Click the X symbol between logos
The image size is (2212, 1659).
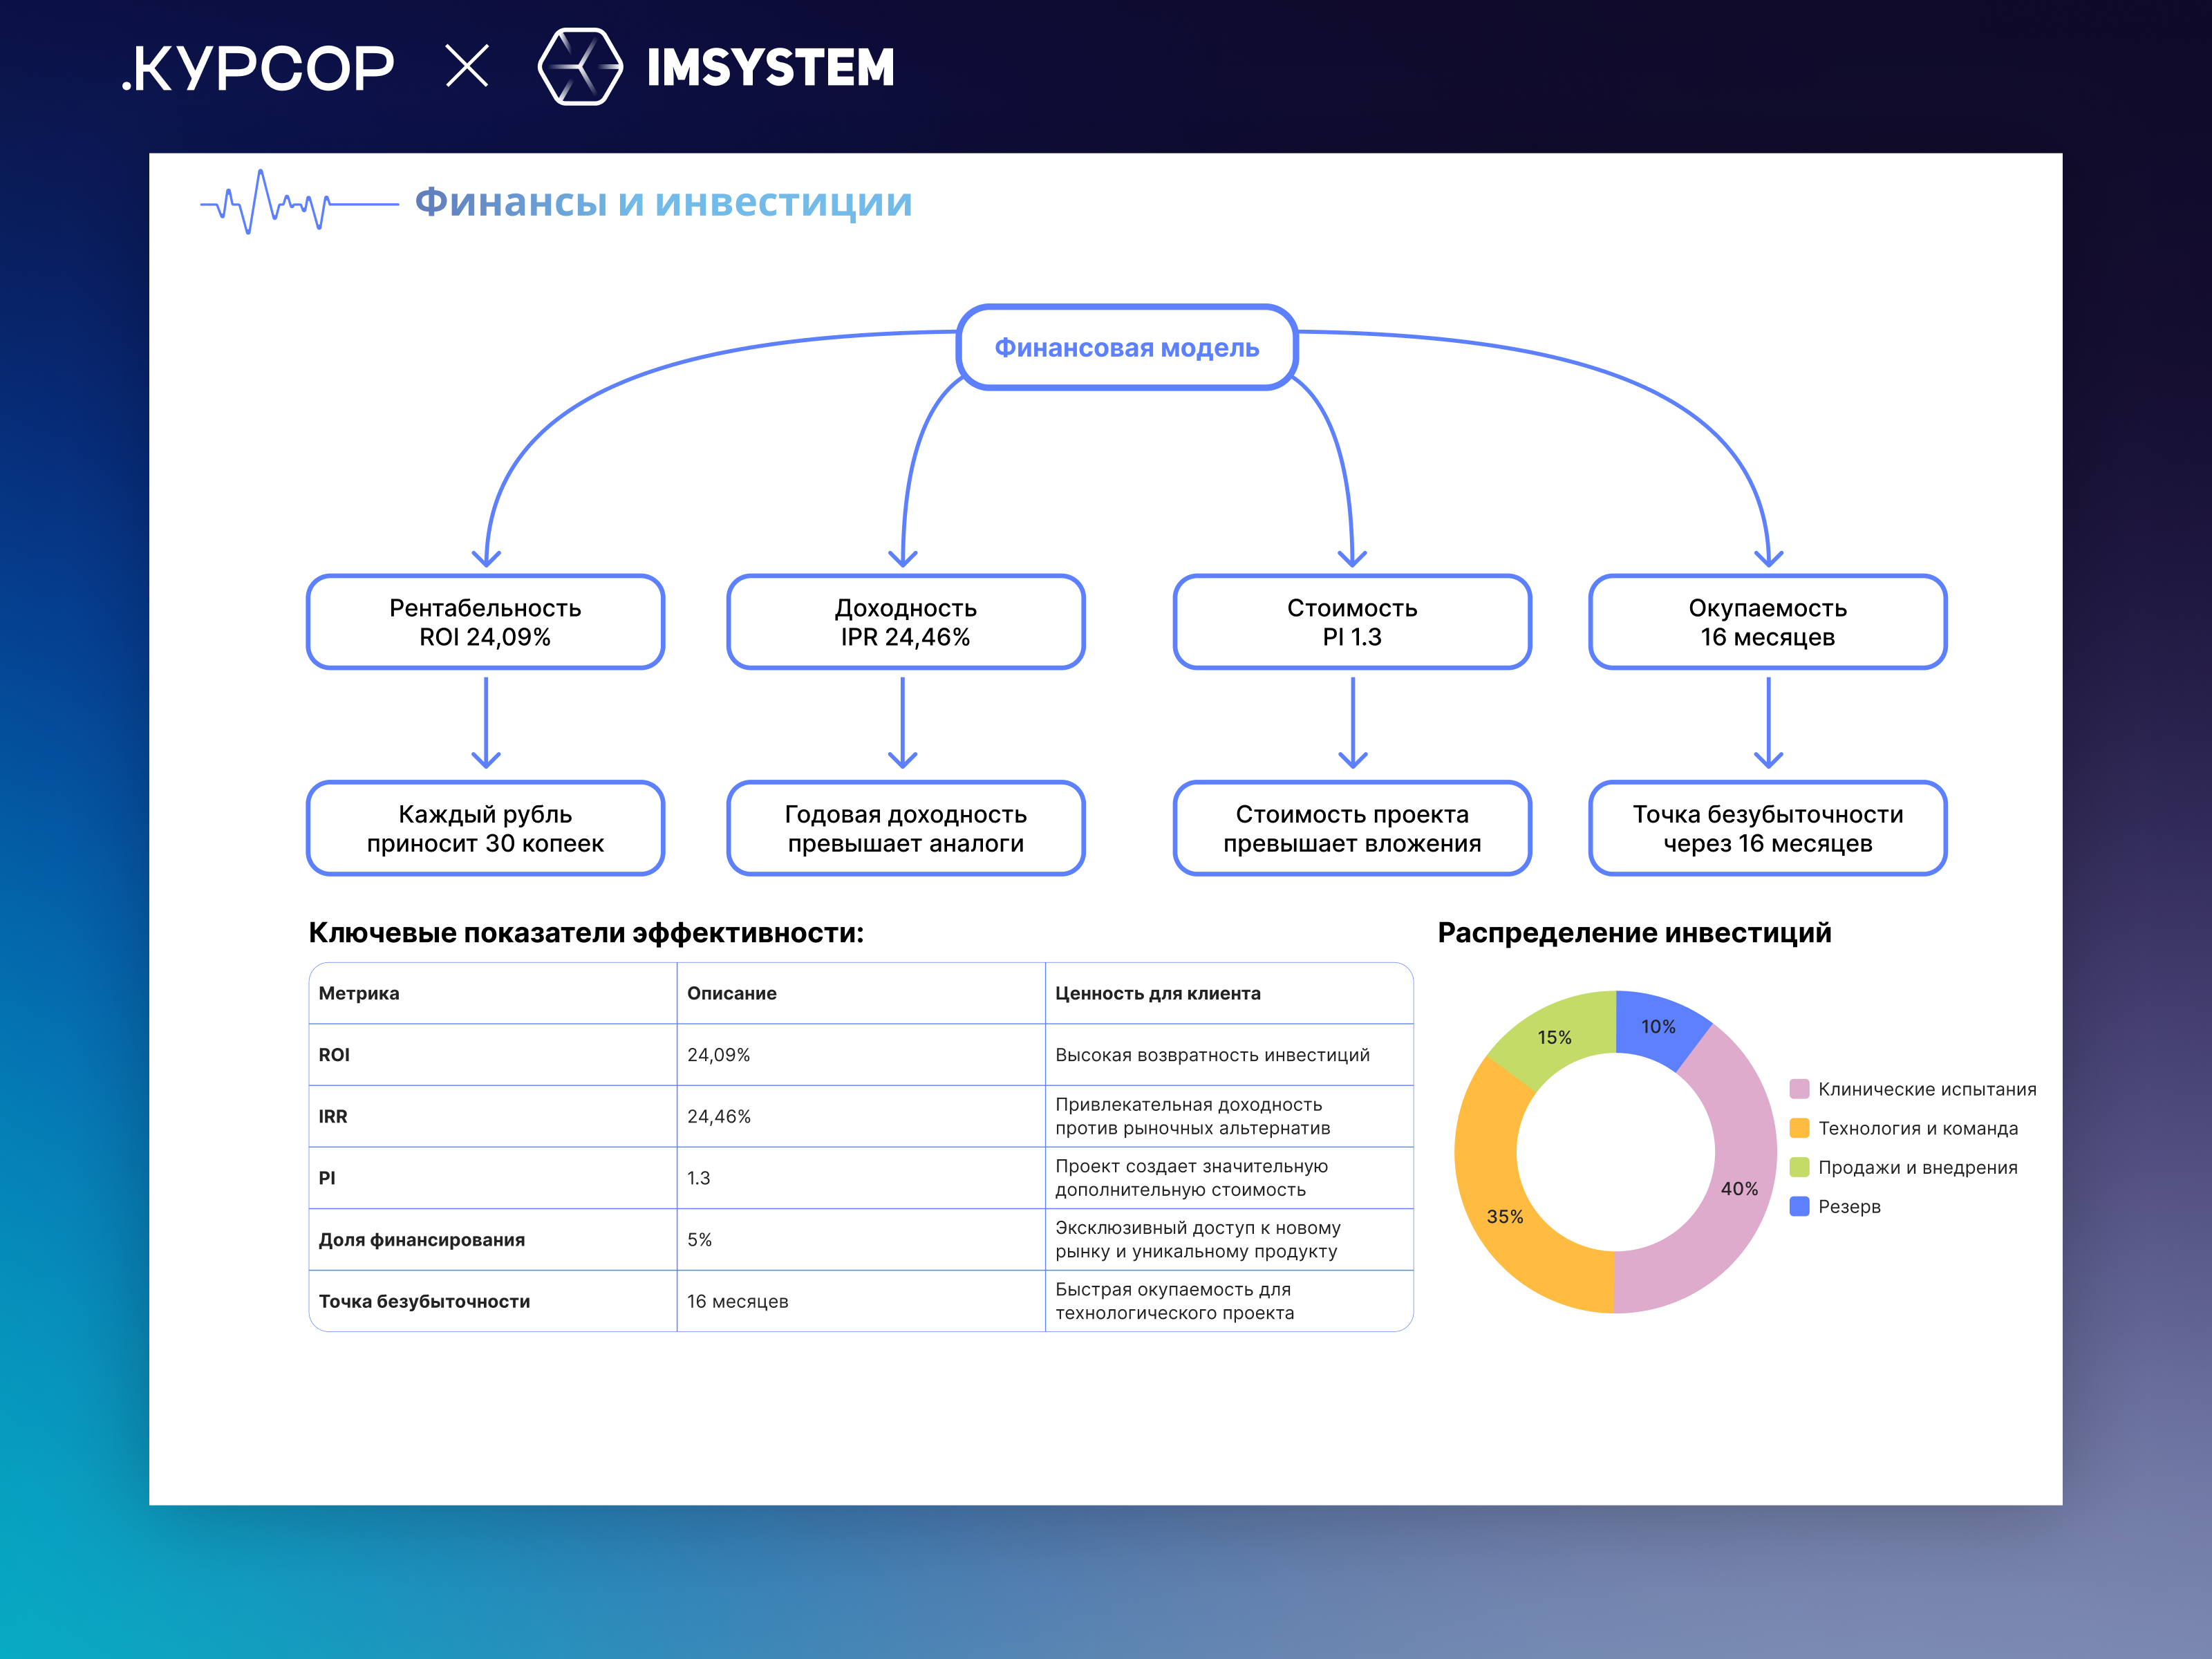(467, 67)
